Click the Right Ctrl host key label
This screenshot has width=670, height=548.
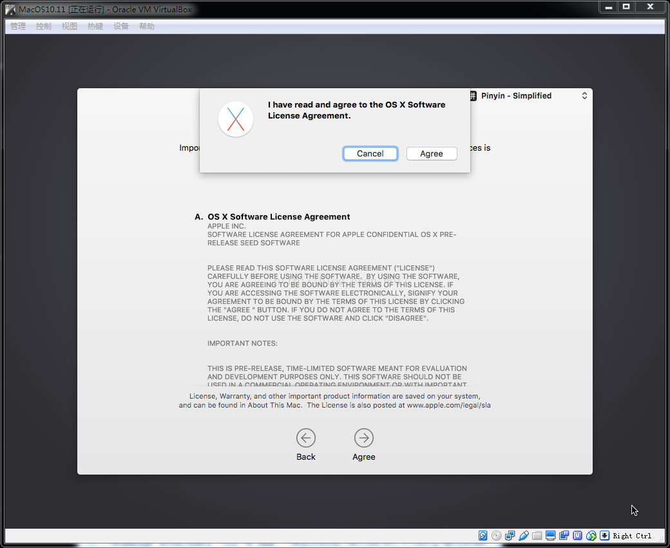point(632,536)
